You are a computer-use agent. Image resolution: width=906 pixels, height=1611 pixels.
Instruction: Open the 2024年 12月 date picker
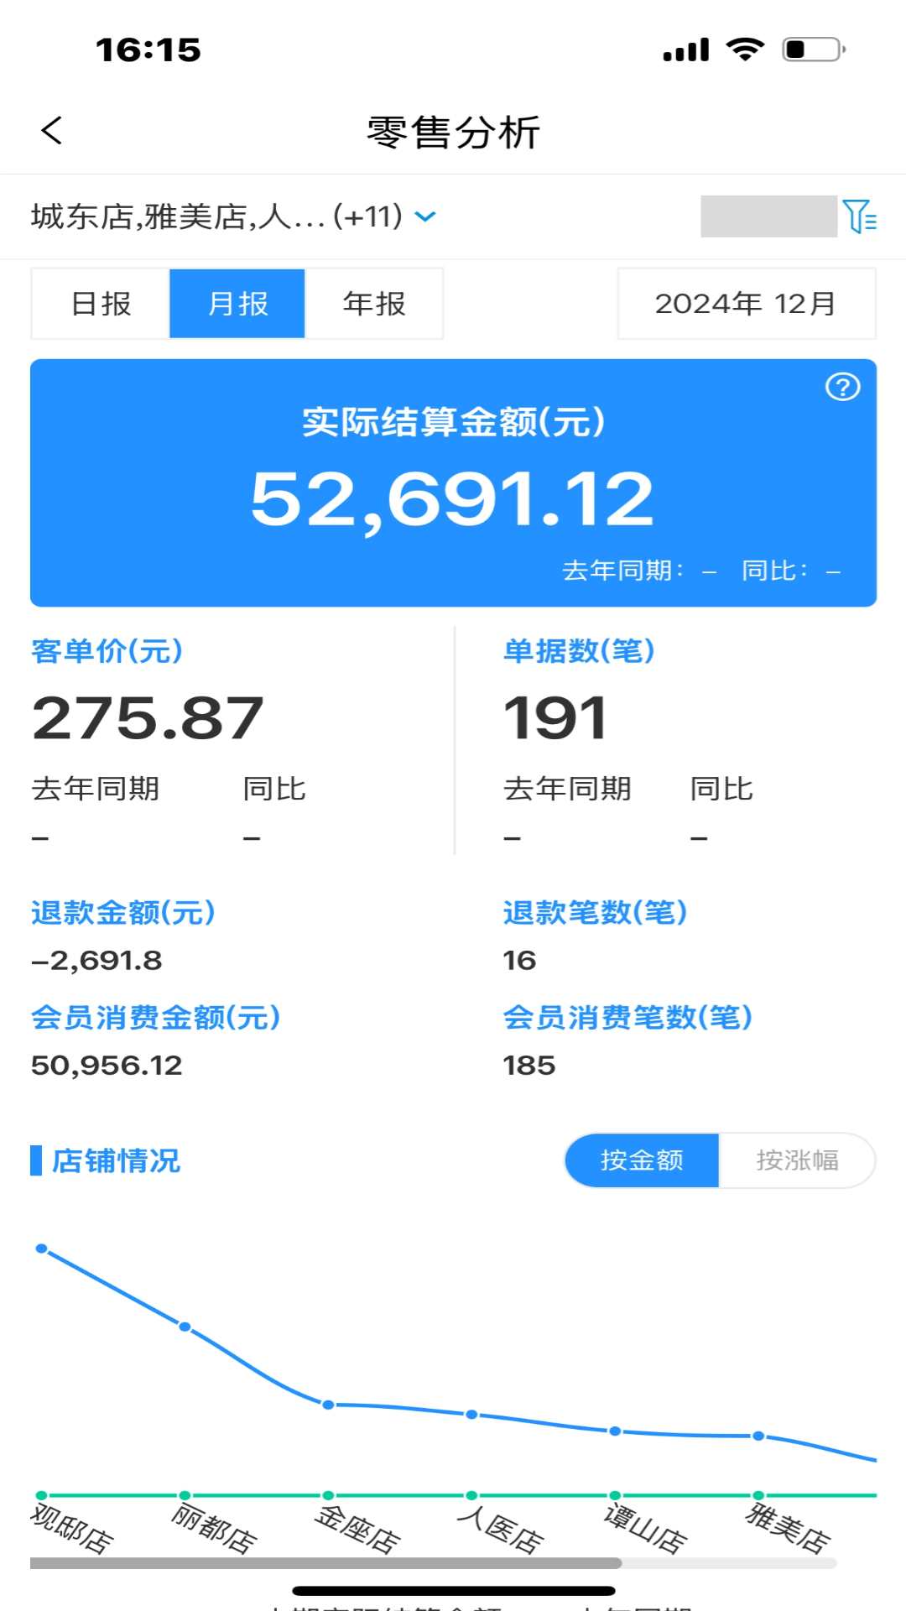(x=746, y=304)
